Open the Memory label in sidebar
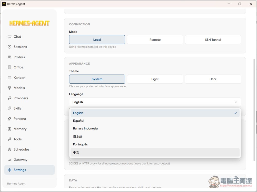 [x=20, y=129]
